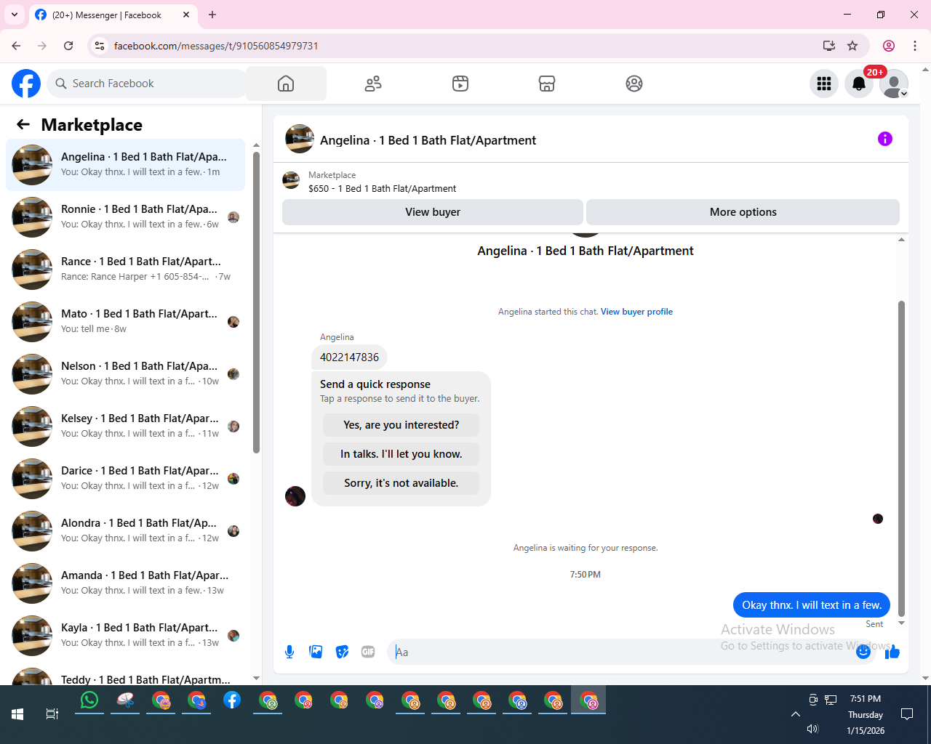Open Rance conversation in chat list
931x744 pixels.
pos(126,270)
